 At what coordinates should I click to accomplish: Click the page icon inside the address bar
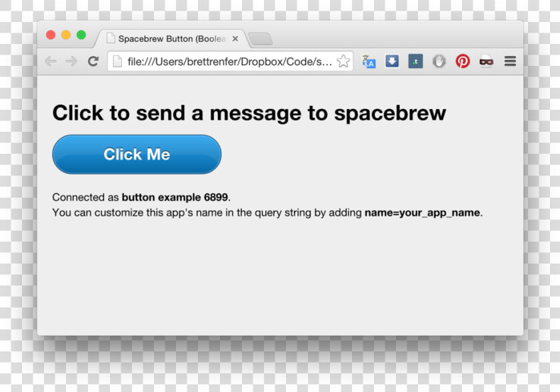(117, 61)
